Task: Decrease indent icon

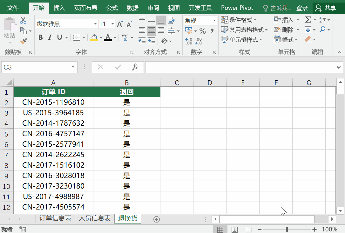Action: pos(142,41)
